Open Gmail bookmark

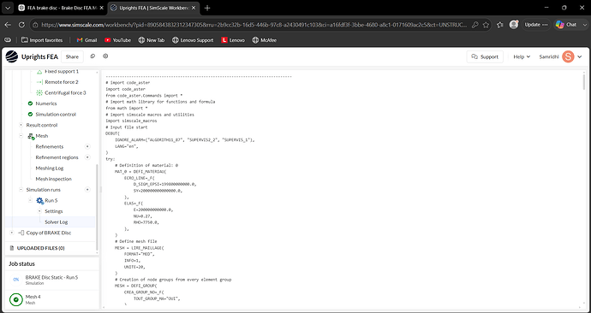click(x=87, y=40)
